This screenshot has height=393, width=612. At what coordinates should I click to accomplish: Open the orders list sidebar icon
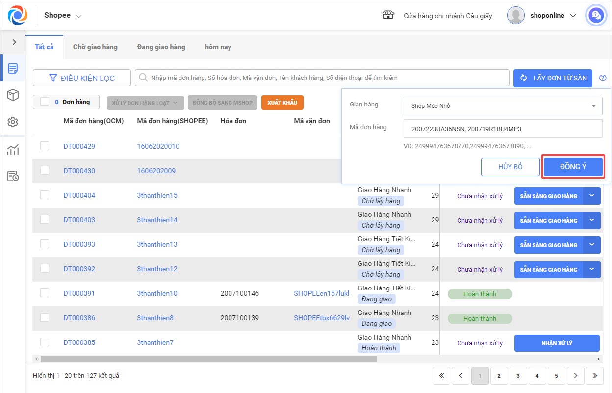(13, 68)
